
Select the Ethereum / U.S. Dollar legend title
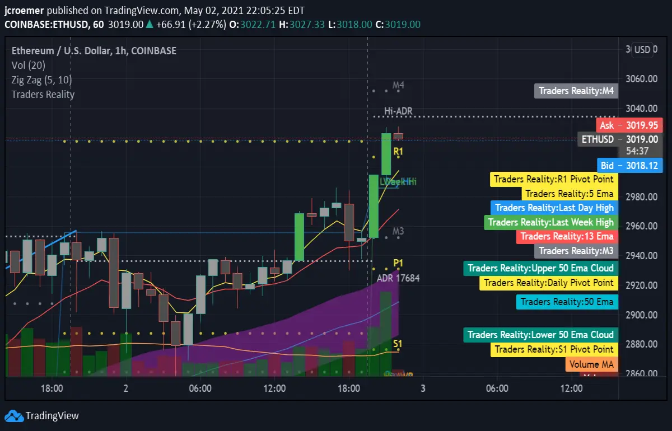[x=94, y=51]
